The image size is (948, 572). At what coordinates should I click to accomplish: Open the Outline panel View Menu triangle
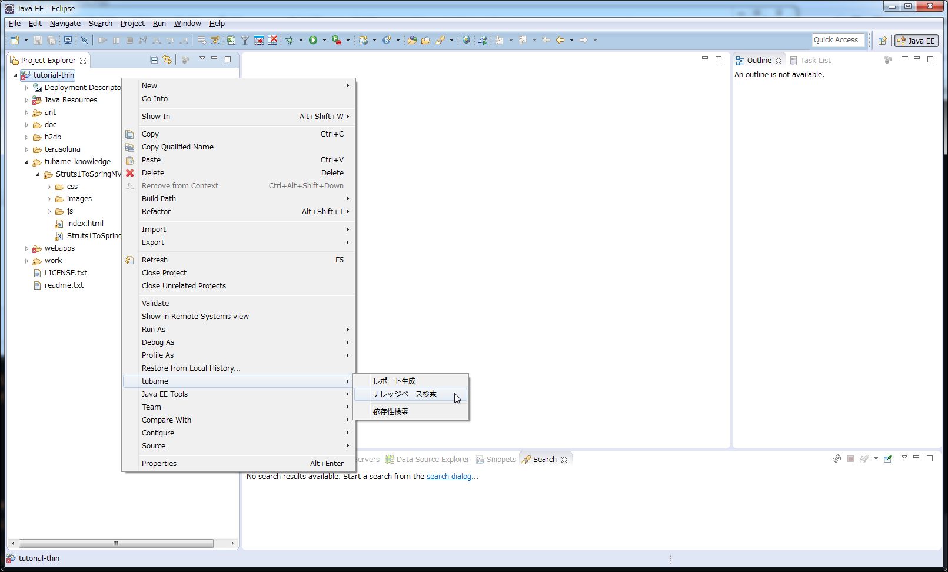click(904, 59)
